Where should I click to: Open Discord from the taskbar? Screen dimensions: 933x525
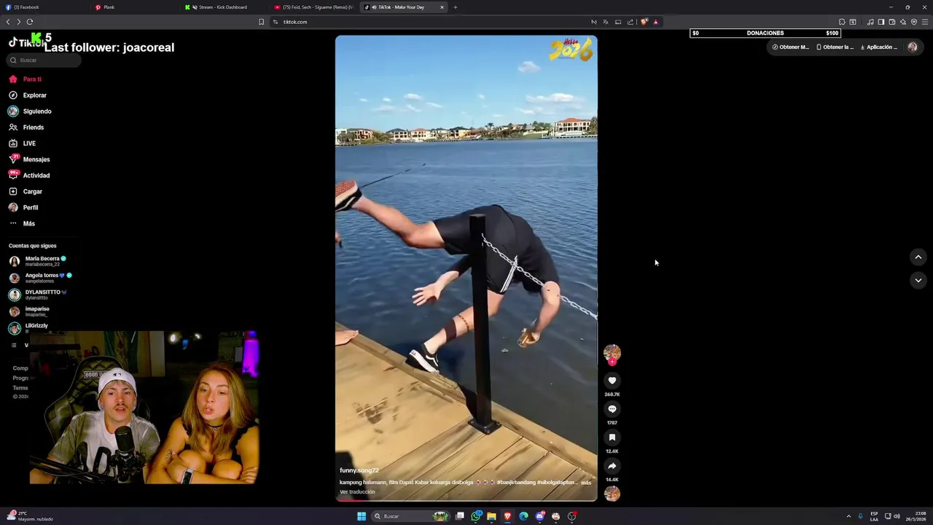click(x=539, y=516)
